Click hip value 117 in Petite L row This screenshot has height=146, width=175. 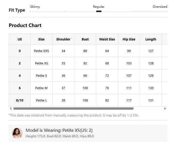[x=129, y=100]
